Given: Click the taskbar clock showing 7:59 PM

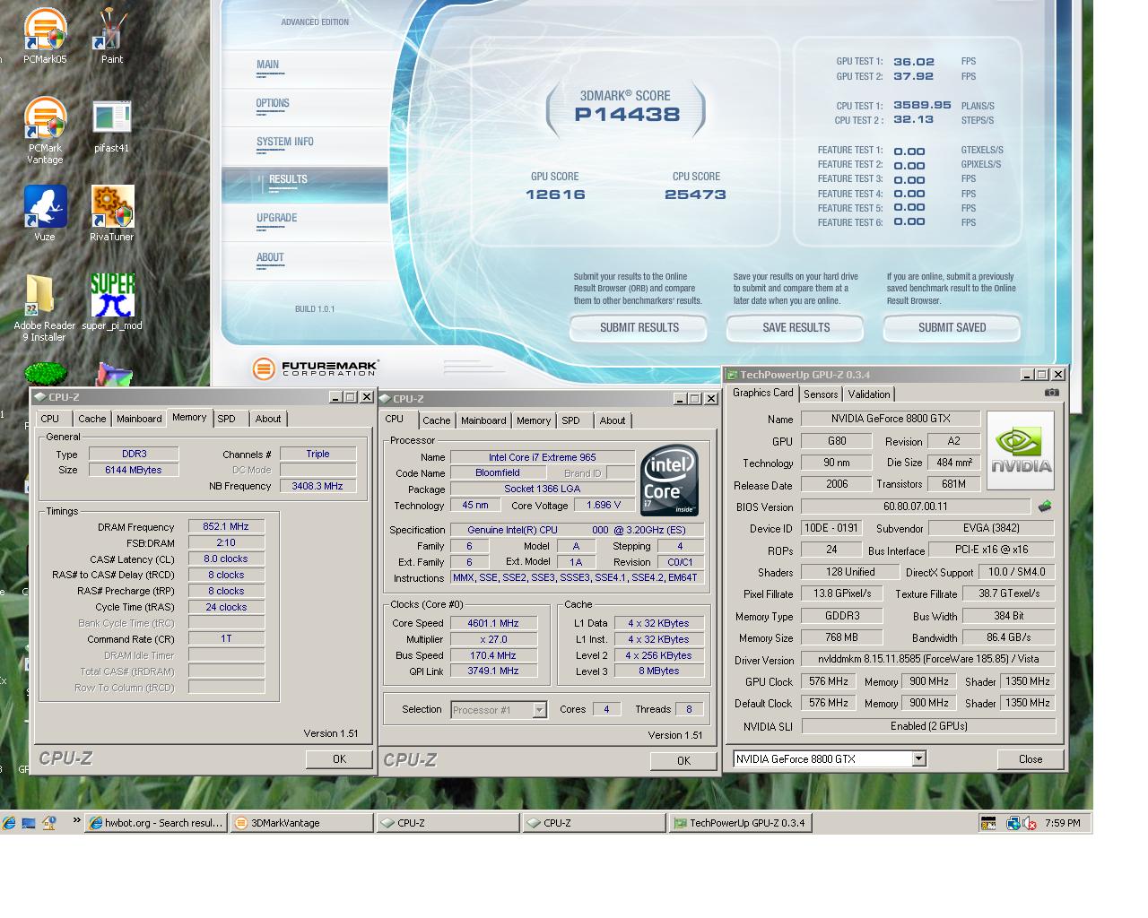Looking at the screenshot, I should 1062,823.
